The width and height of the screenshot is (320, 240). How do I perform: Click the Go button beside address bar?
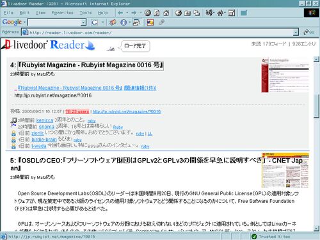309,32
